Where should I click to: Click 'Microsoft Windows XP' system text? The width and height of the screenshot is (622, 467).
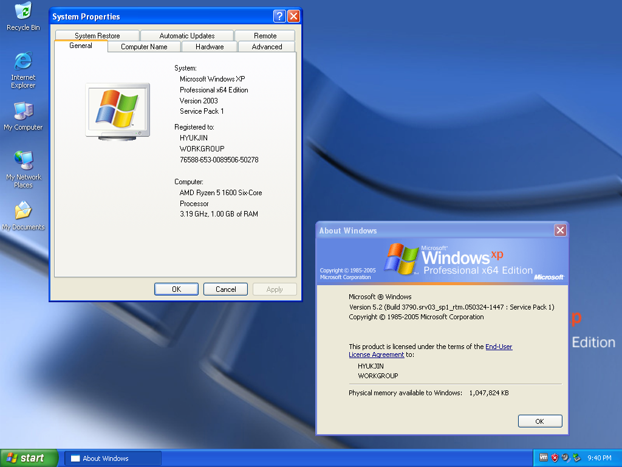pyautogui.click(x=212, y=78)
